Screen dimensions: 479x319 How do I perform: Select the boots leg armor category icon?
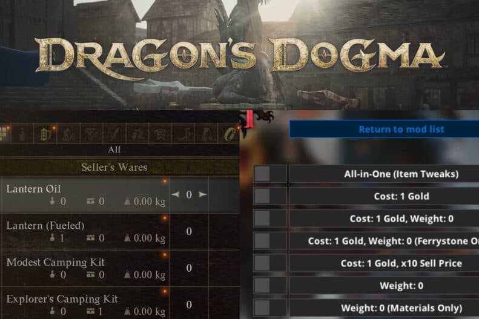[x=183, y=134]
